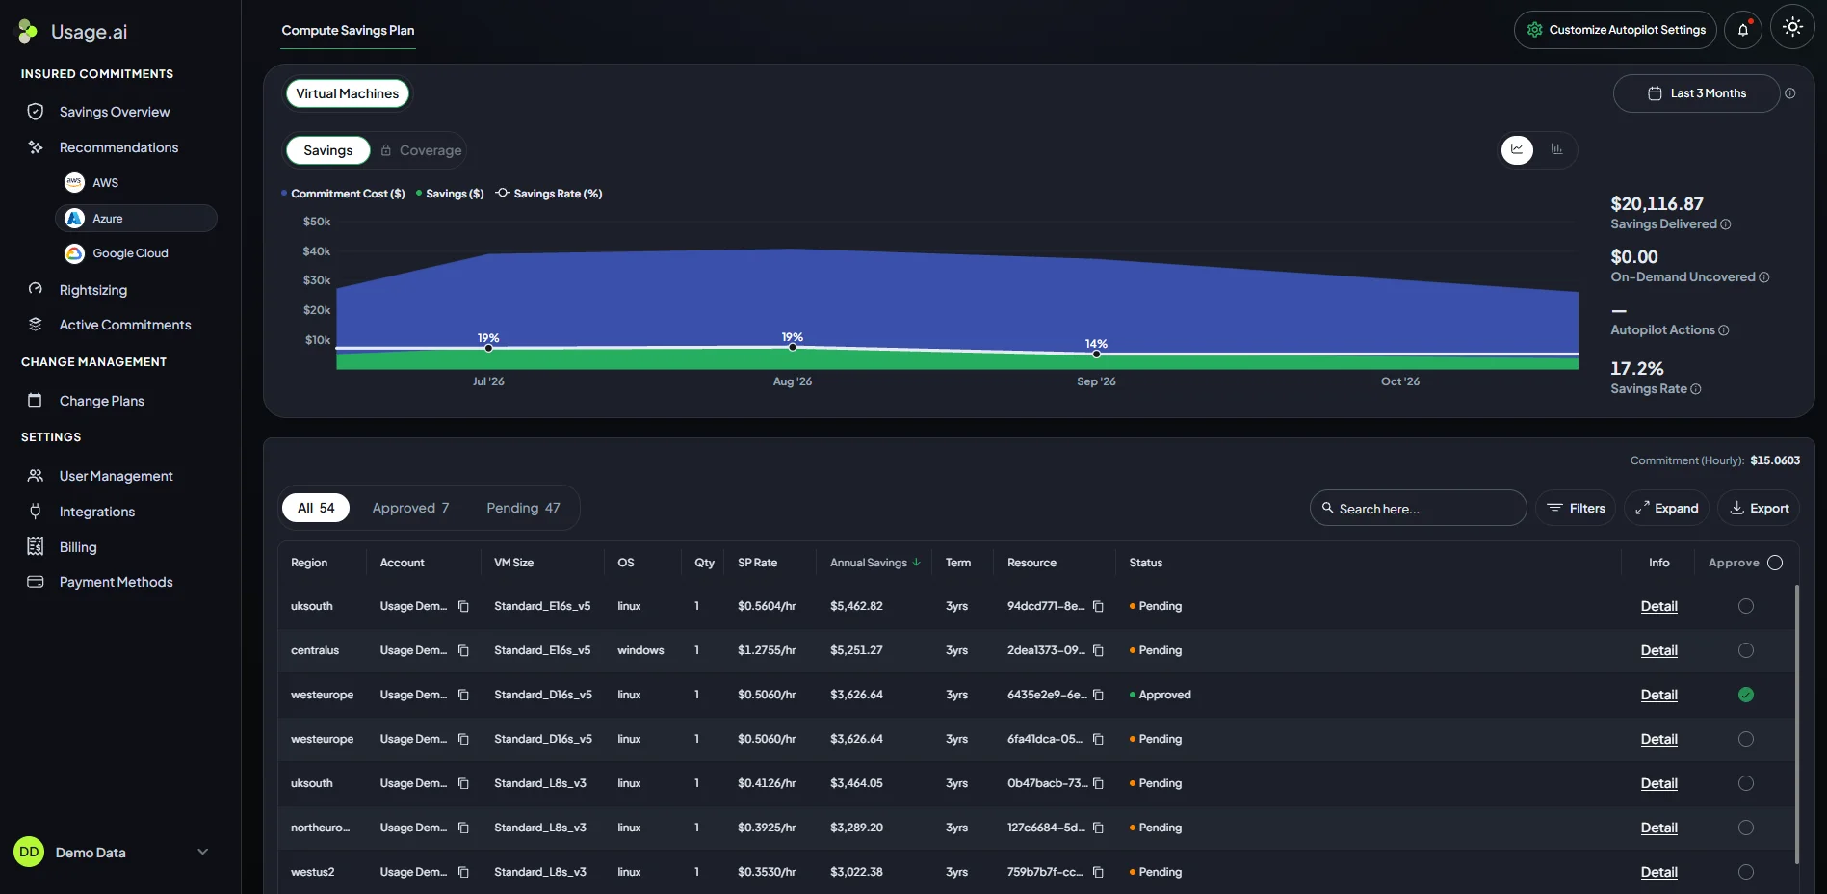Switch to bar chart view icon
This screenshot has height=894, width=1827.
point(1556,149)
